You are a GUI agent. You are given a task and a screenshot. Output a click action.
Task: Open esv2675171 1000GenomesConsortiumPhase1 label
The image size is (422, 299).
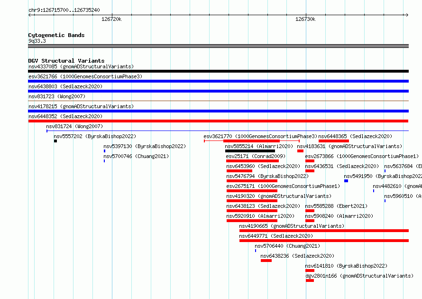(x=283, y=186)
